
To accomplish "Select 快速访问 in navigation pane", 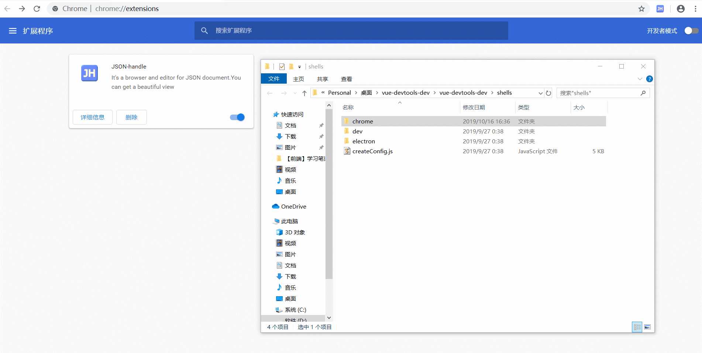I will pyautogui.click(x=288, y=115).
